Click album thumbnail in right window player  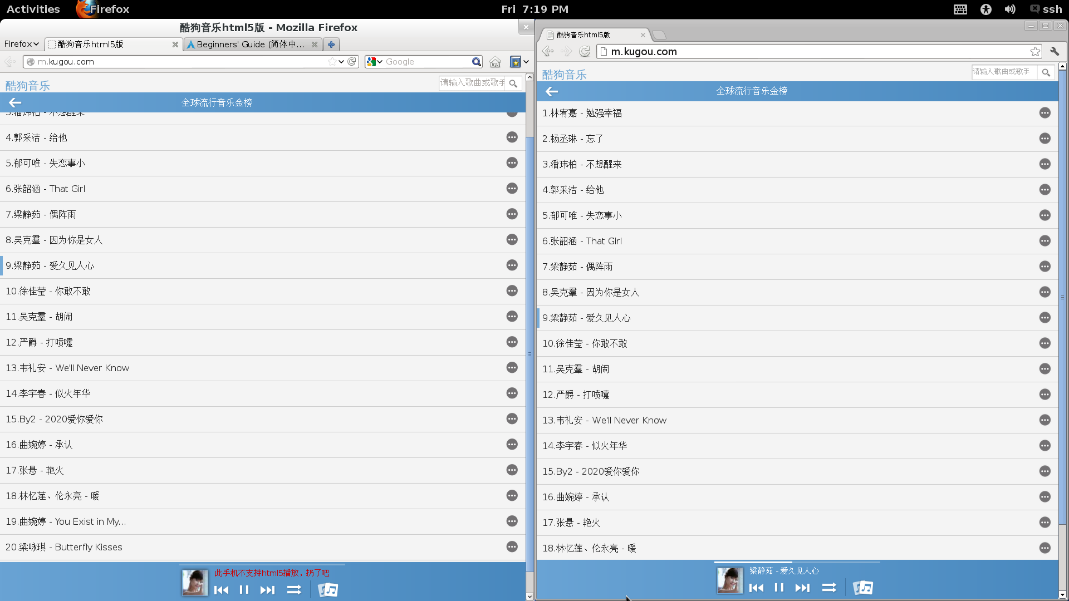730,580
